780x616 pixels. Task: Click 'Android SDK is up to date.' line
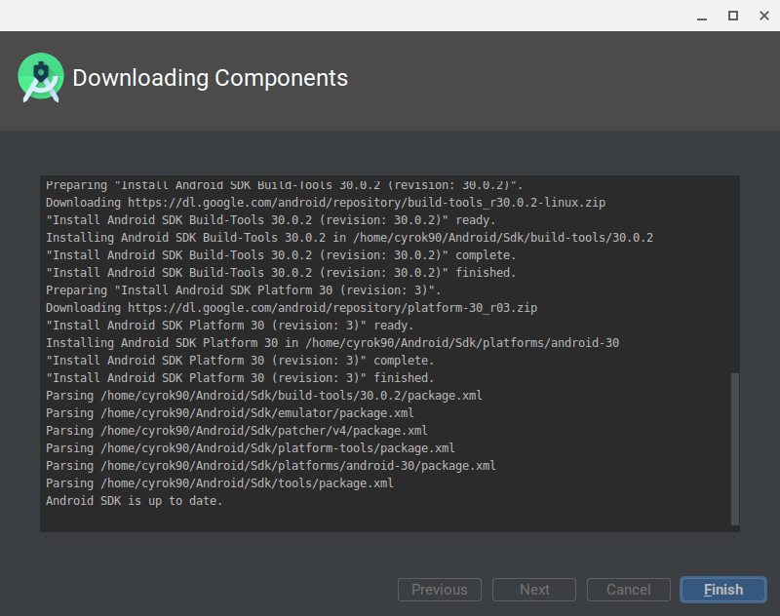click(134, 501)
